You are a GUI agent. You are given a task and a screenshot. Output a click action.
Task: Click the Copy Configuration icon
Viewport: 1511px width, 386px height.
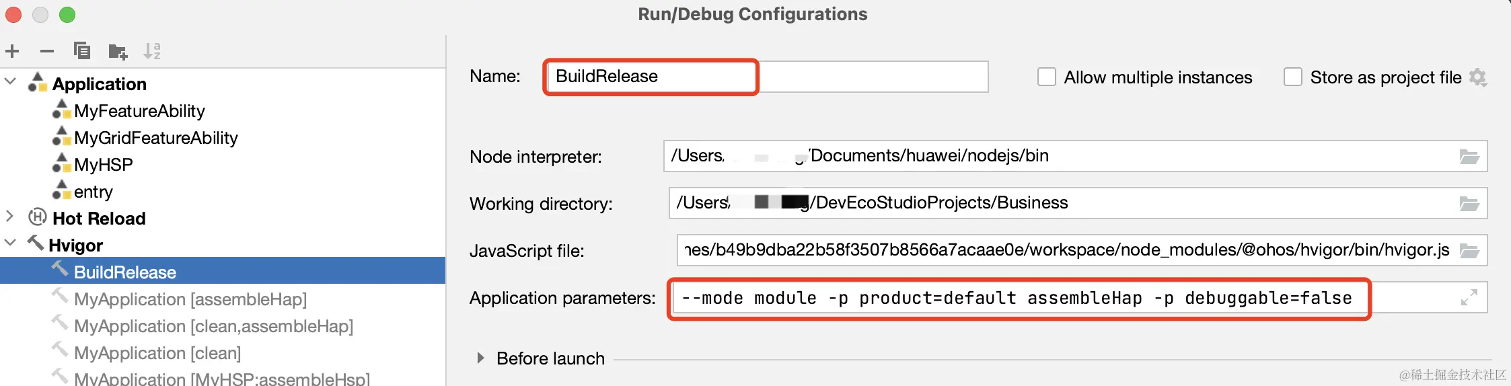pos(82,51)
